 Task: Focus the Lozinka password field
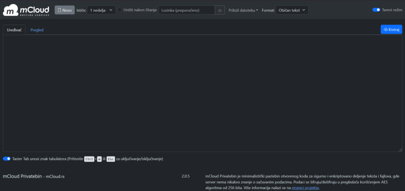(187, 10)
